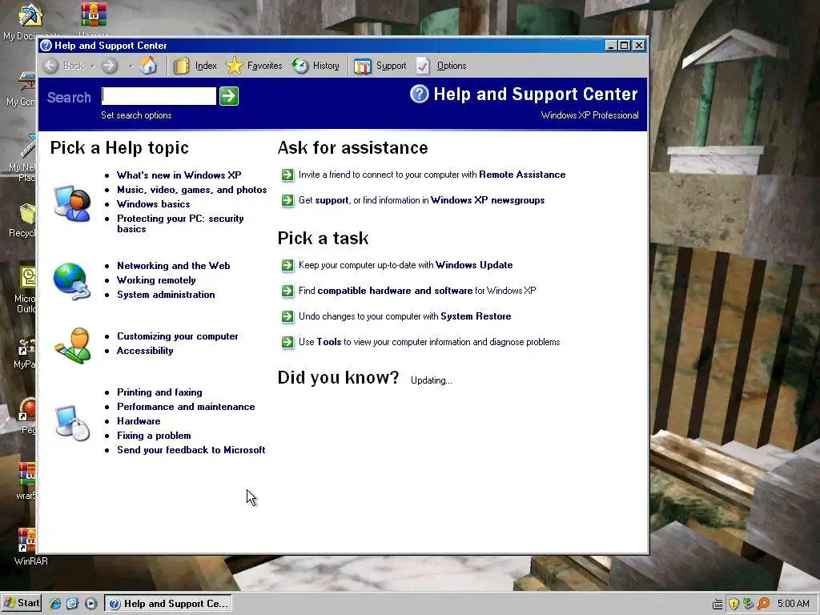Click the Forward arrow button
Screen dimensions: 820x615
[x=109, y=66]
